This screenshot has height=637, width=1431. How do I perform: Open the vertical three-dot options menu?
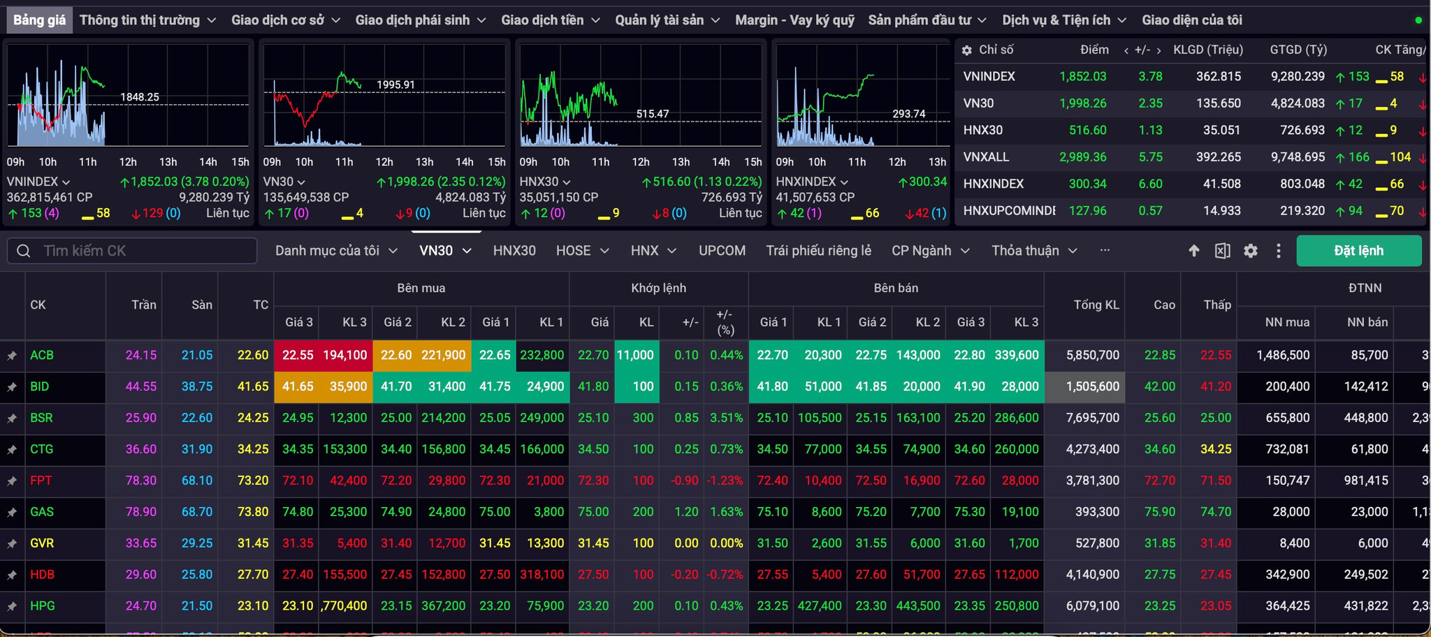pyautogui.click(x=1279, y=251)
